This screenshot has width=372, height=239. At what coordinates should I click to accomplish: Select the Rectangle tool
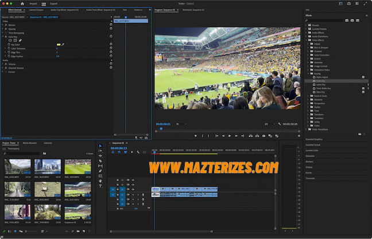pyautogui.click(x=100, y=176)
